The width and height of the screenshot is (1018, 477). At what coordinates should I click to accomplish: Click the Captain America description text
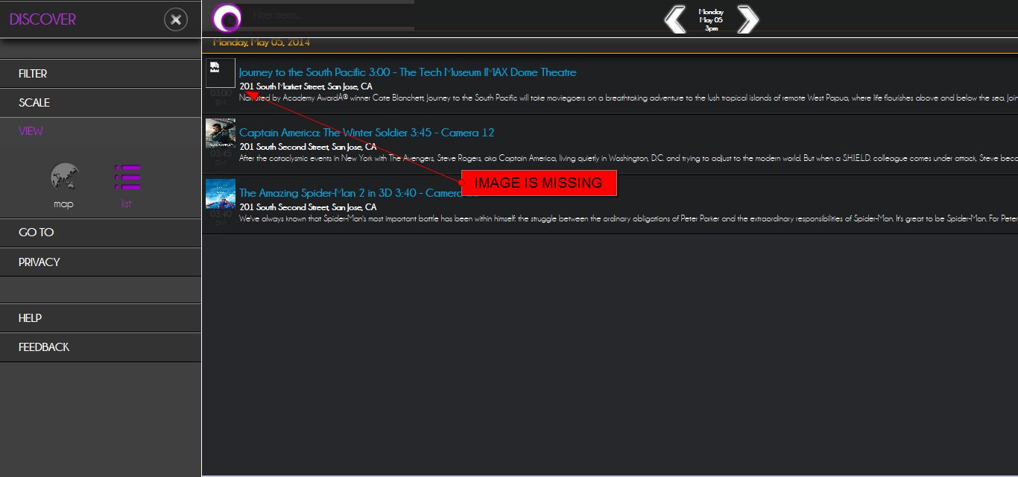(x=628, y=158)
